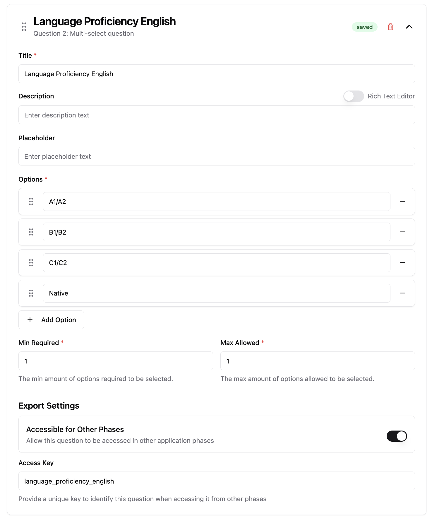Open the Title input field

click(217, 74)
